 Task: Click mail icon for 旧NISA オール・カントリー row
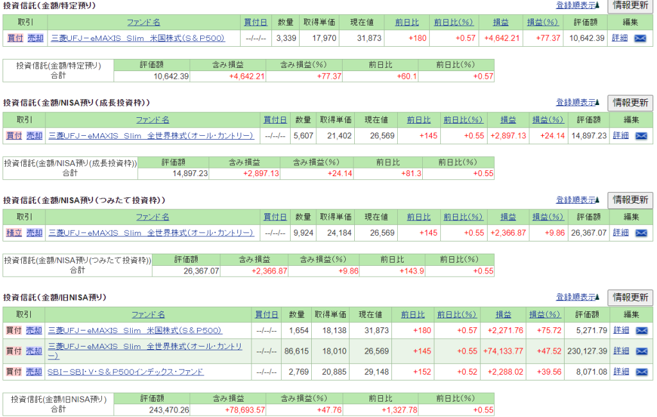click(x=640, y=351)
